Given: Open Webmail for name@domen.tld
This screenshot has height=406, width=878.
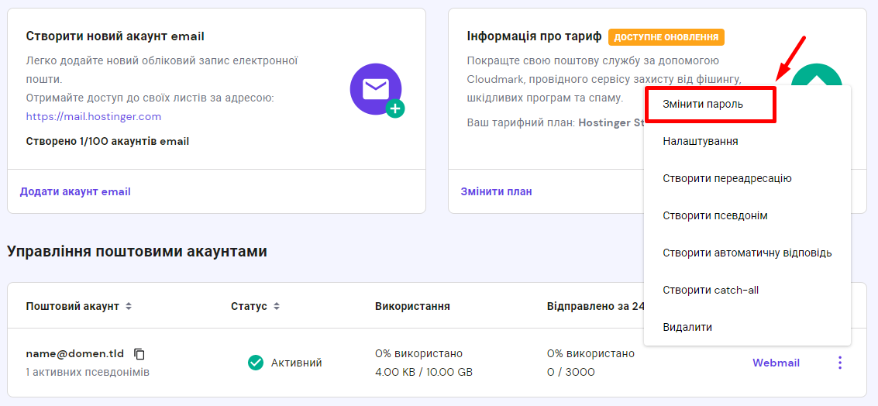Looking at the screenshot, I should 776,363.
